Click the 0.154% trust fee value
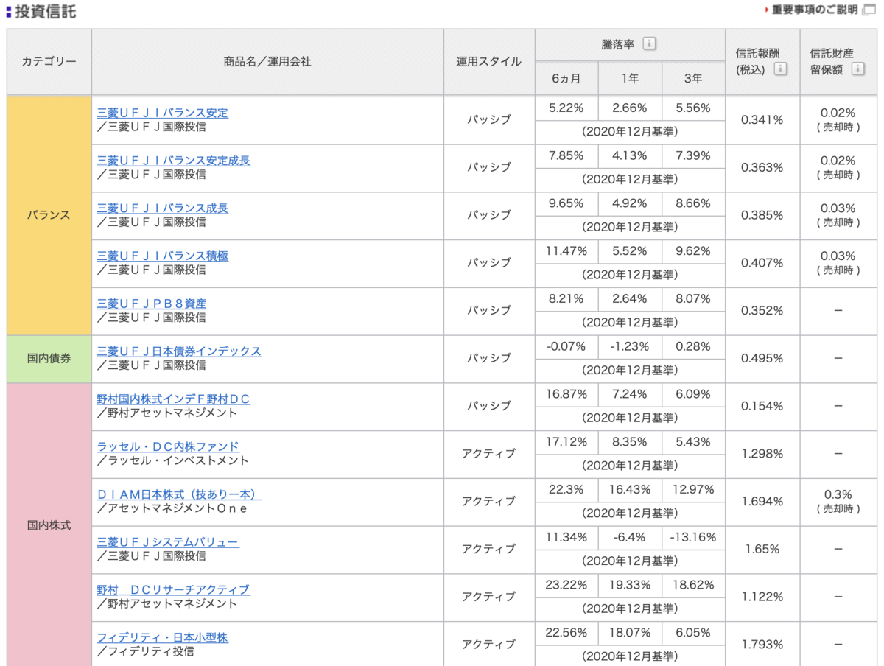Screen dimensions: 884x666 (x=762, y=406)
